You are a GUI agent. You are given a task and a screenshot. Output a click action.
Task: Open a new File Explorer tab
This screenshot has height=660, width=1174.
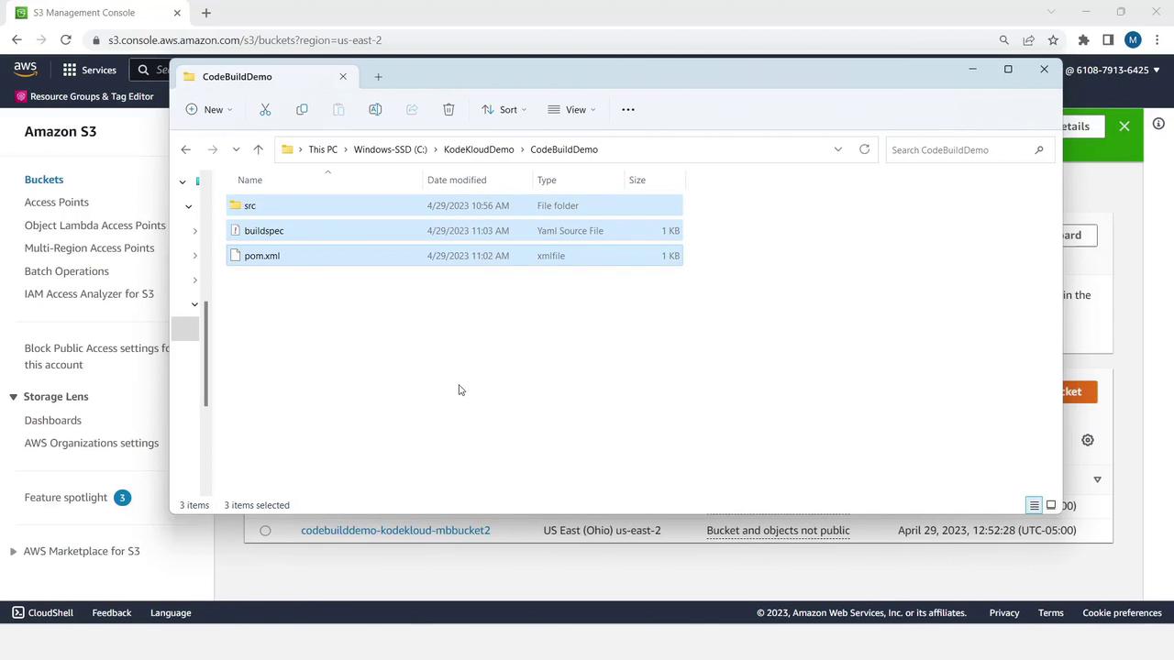378,77
